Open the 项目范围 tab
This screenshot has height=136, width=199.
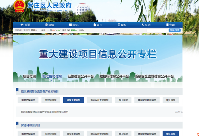pos(29,76)
